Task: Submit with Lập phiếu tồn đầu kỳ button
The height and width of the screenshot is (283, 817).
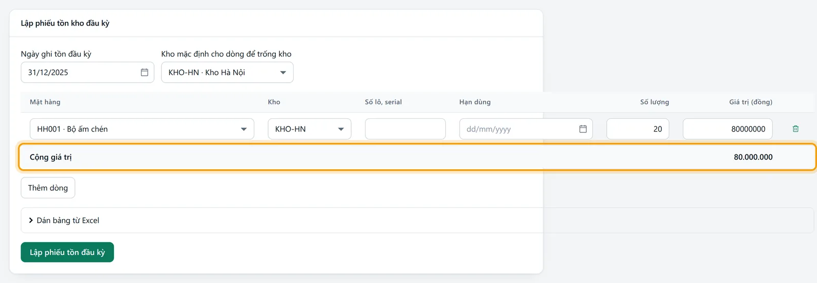Action: [67, 252]
